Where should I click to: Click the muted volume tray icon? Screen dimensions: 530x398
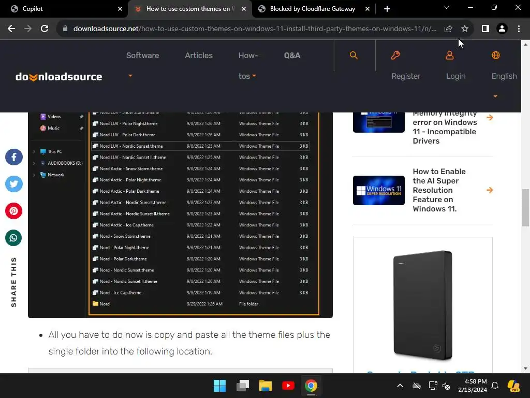446,386
